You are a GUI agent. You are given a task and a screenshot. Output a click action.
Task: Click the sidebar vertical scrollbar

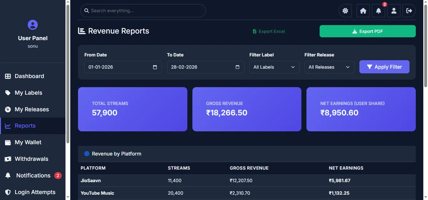tap(68, 74)
